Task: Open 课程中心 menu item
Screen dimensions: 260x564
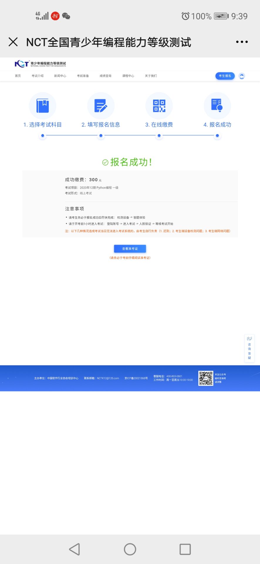Action: (128, 76)
